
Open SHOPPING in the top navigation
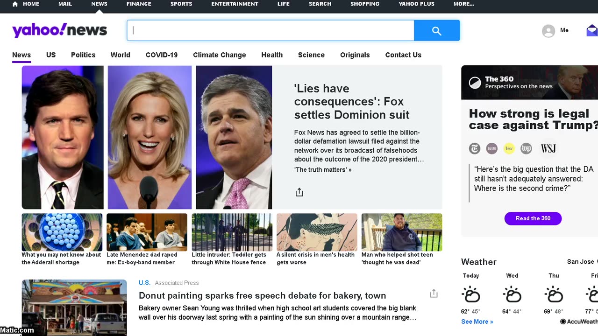365,4
